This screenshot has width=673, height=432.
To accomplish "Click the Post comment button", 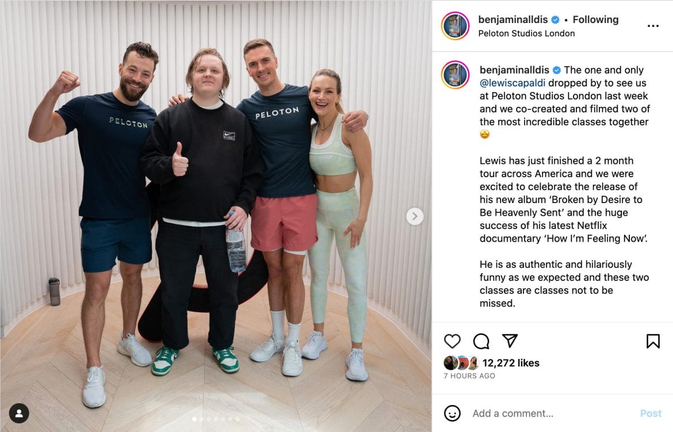I will click(651, 414).
